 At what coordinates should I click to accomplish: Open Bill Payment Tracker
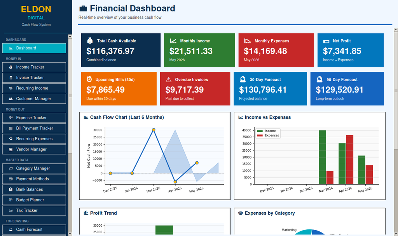(x=34, y=129)
